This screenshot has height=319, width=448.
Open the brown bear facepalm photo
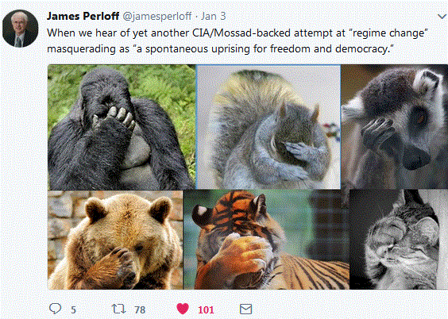(115, 240)
